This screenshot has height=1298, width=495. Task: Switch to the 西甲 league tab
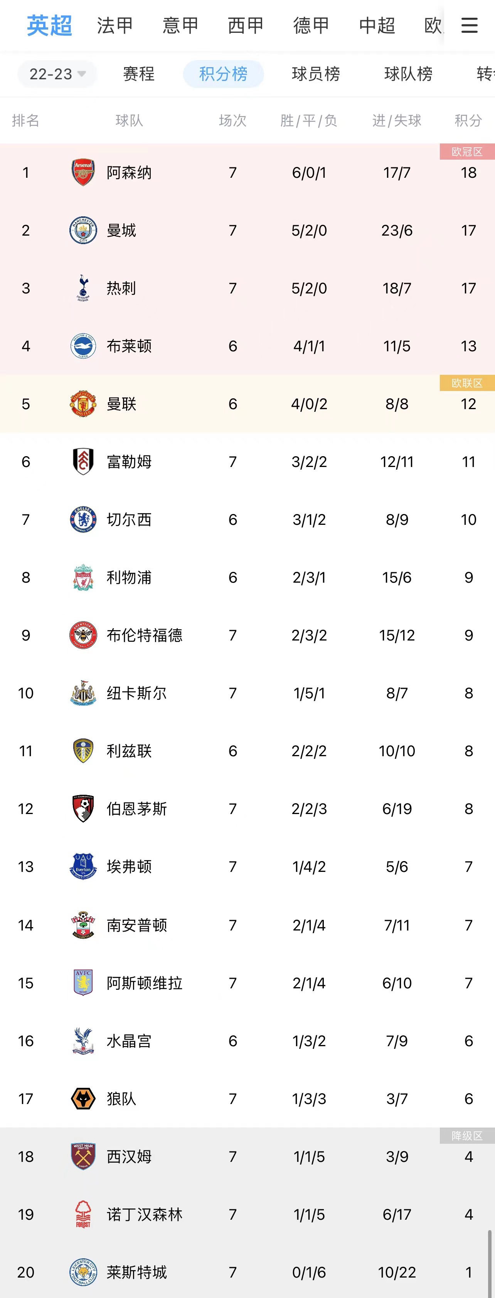246,25
